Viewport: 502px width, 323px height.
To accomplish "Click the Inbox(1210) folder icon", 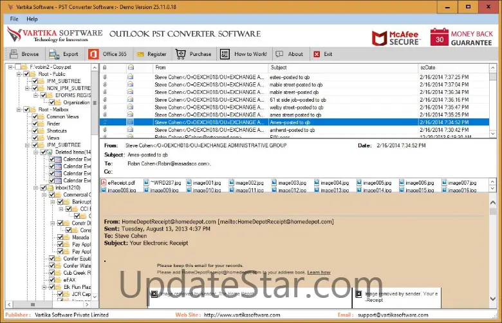I will pyautogui.click(x=51, y=188).
